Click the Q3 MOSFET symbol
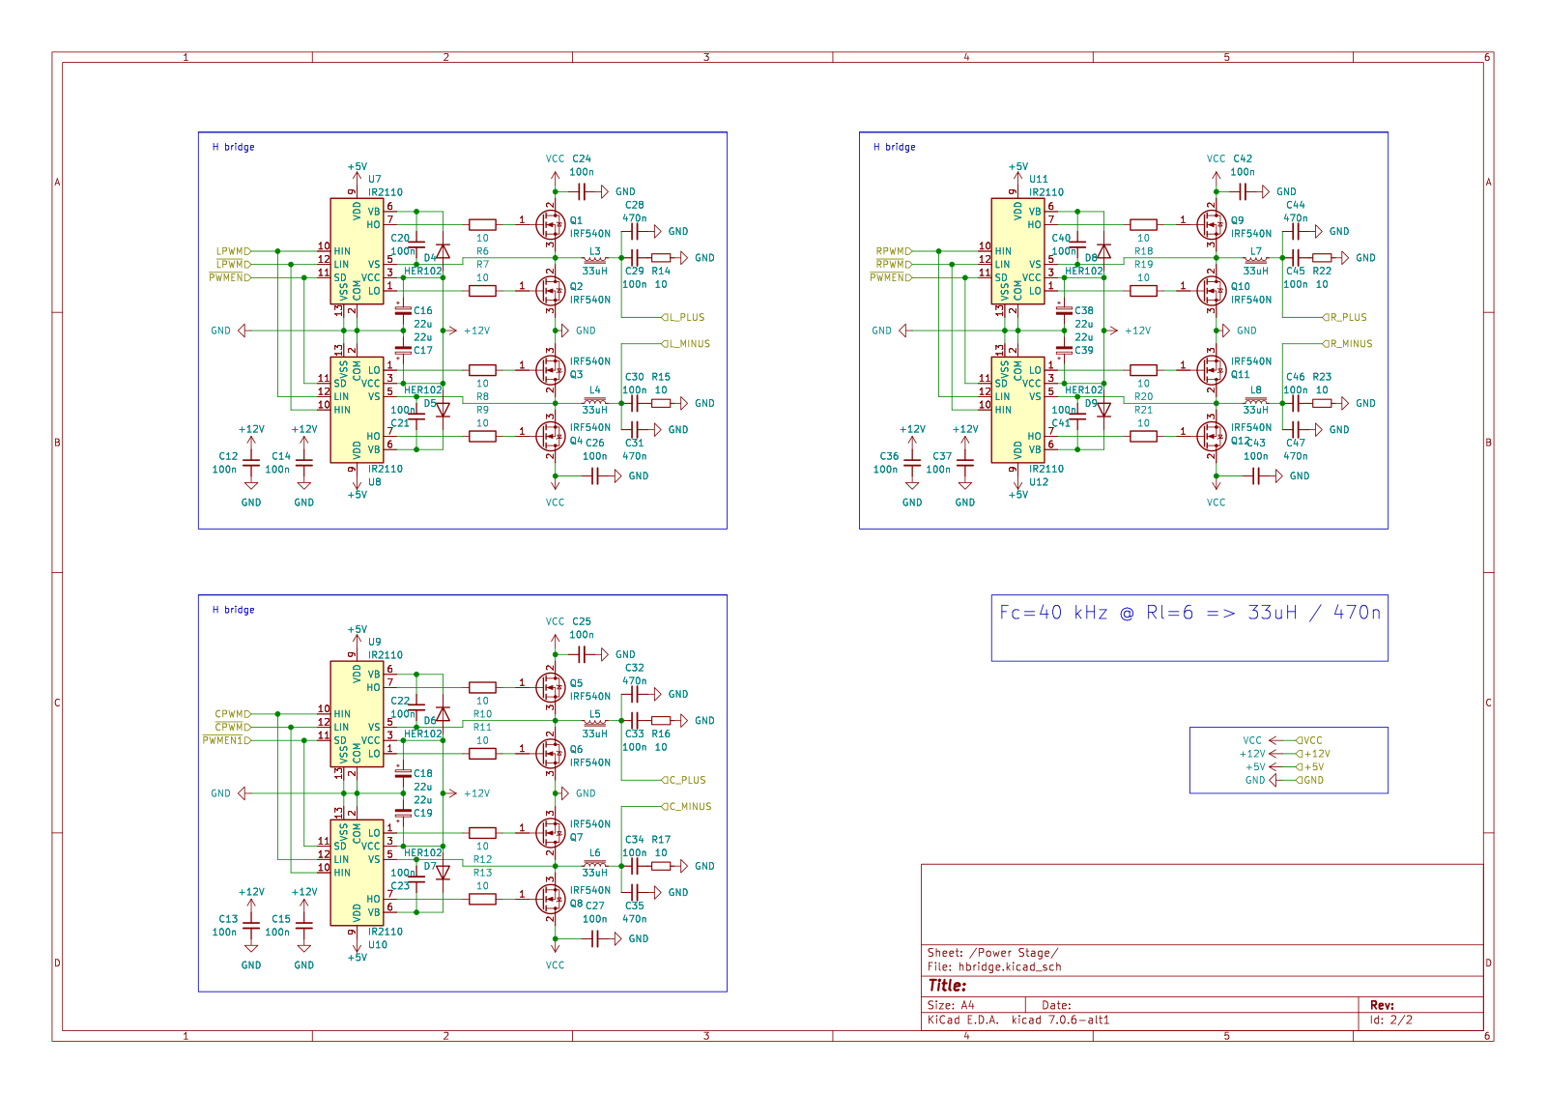Viewport: 1546px width, 1093px height. click(x=550, y=369)
